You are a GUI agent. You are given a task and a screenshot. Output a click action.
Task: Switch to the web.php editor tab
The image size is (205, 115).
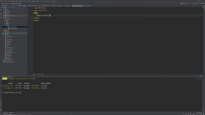(x=68, y=6)
